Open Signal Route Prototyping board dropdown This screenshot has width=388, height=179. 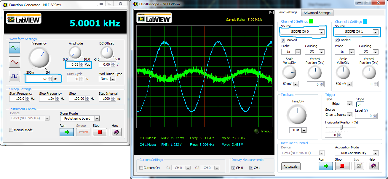[97, 119]
